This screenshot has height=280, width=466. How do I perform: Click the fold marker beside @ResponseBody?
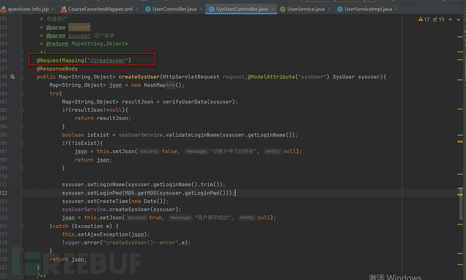(22, 68)
